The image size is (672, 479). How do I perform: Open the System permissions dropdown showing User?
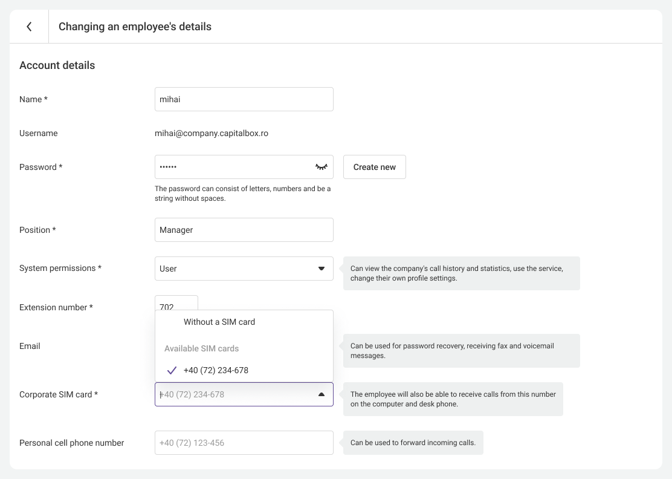[236, 269]
